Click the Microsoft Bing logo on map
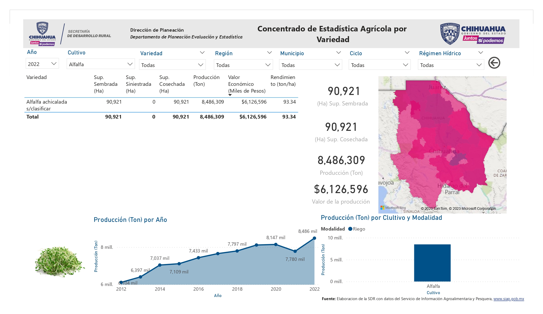 (393, 208)
